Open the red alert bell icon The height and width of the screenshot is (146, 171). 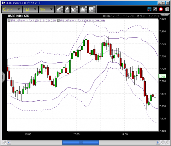tap(161, 9)
